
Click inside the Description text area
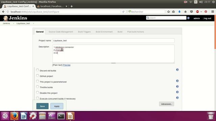(113, 54)
